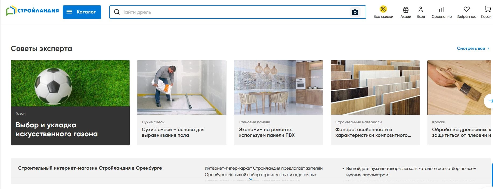Open article Обработка древесины
Viewport: 493px width, 189px height.
(x=461, y=132)
